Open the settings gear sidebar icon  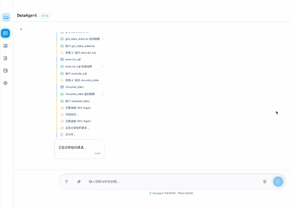[x=5, y=83]
